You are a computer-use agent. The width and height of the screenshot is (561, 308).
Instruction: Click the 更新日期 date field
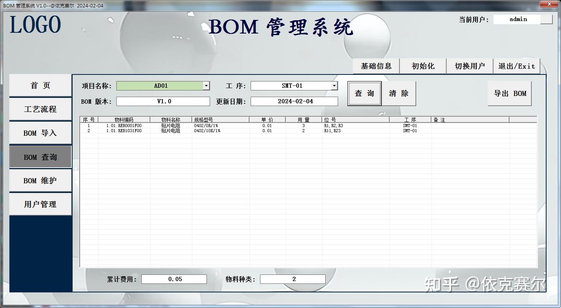coord(294,101)
